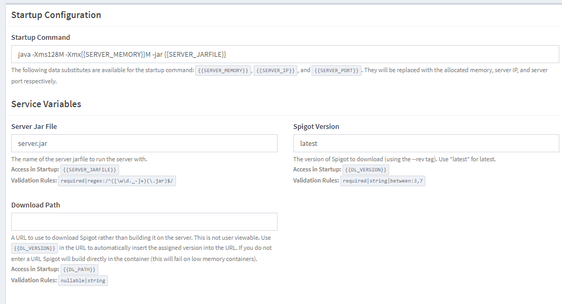Click the {{SERVER_IP}} code tag
This screenshot has height=304, width=562.
(275, 71)
